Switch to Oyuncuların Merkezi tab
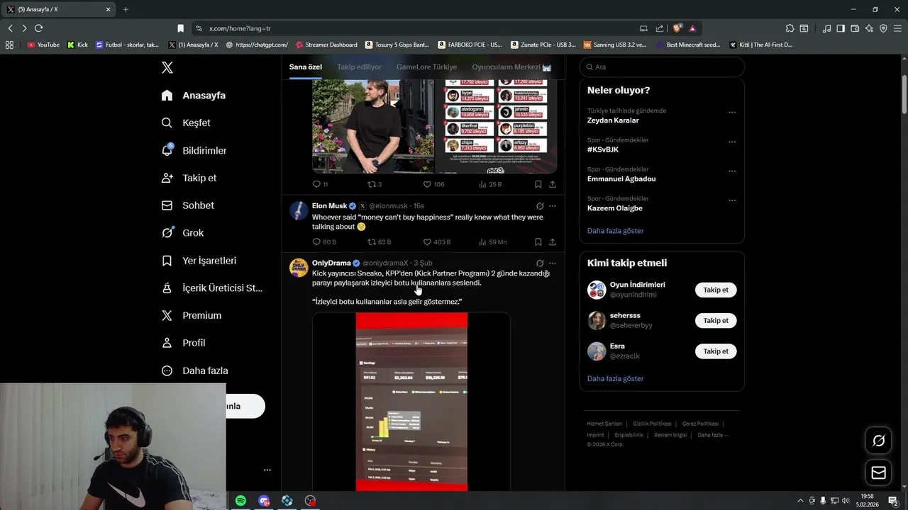The image size is (908, 510). 511,67
